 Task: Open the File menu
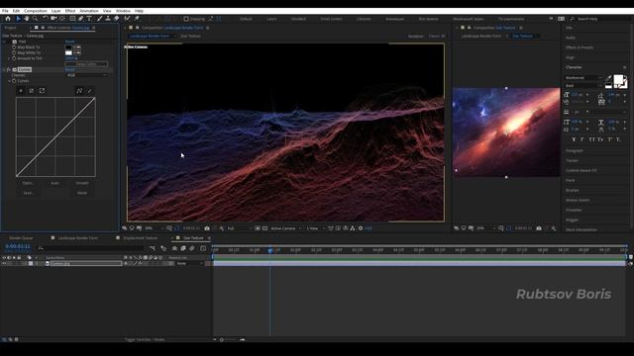coord(5,11)
